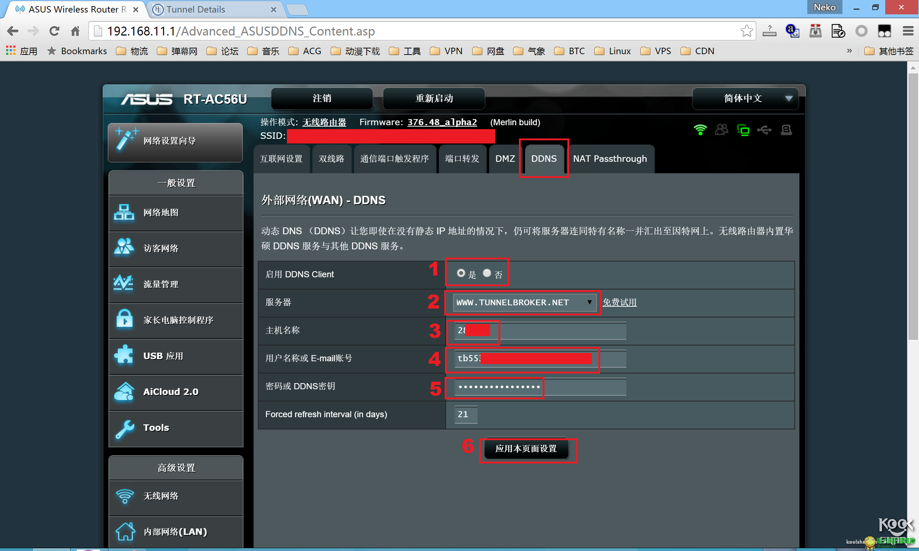Switch to 双线路 tab

(331, 159)
